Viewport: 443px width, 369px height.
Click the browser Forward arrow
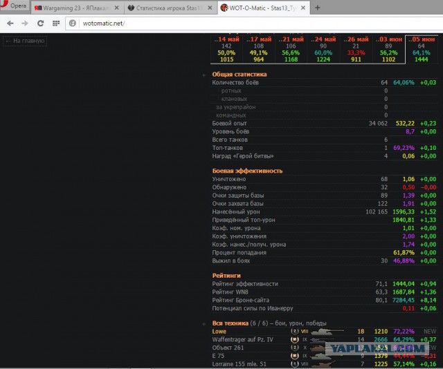click(x=25, y=23)
